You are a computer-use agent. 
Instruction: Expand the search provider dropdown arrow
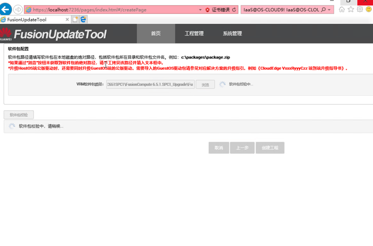pyautogui.click(x=329, y=10)
